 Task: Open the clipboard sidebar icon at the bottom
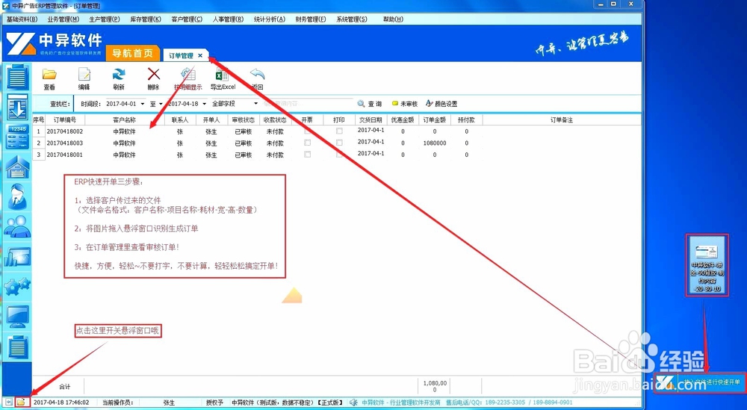pos(18,347)
